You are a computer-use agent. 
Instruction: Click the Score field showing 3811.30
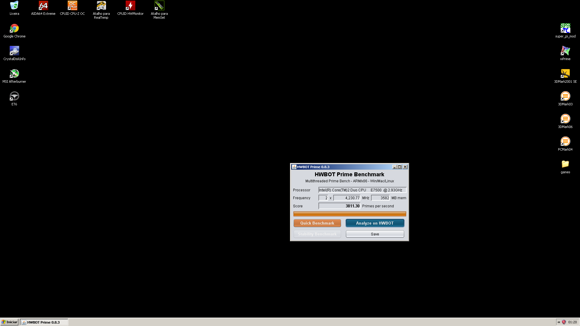[x=339, y=206]
